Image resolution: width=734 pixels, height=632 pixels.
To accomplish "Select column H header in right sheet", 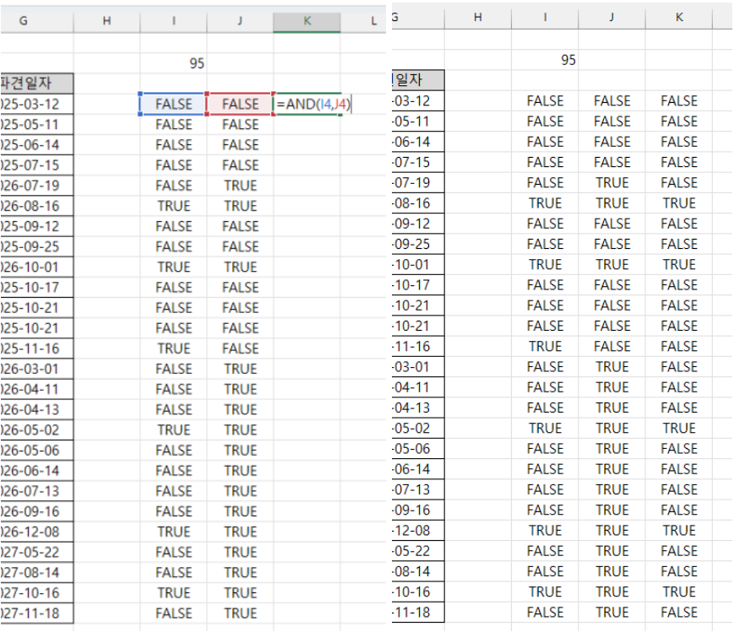I will point(478,18).
